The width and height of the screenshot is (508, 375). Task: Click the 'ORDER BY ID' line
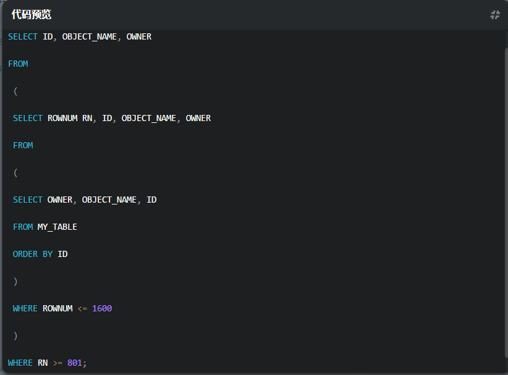pyautogui.click(x=40, y=255)
